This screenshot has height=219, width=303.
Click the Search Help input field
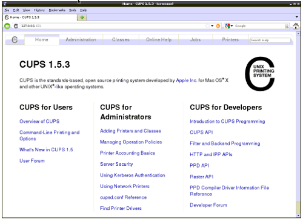[x=270, y=40]
